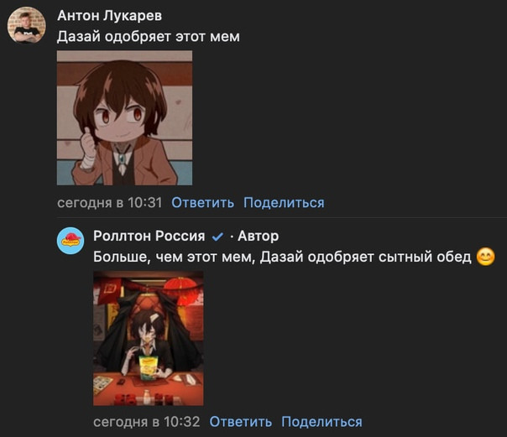The width and height of the screenshot is (507, 437).
Task: Open the Антон Лукарев name link
Action: coord(110,15)
